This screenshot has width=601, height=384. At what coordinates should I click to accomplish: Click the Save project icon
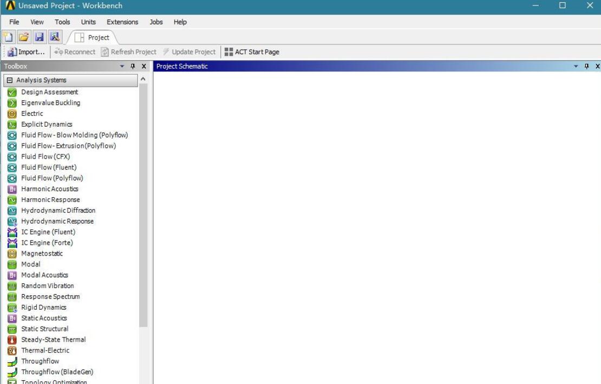(x=39, y=37)
